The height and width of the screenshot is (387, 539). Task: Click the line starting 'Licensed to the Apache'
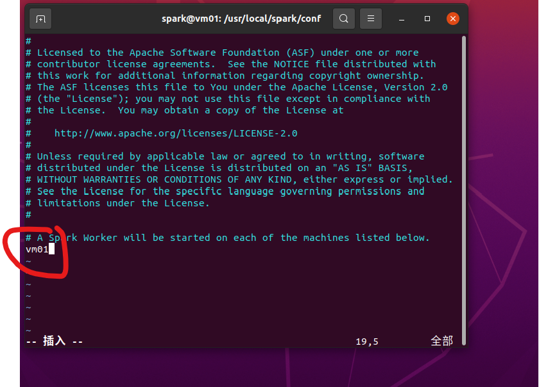(222, 53)
